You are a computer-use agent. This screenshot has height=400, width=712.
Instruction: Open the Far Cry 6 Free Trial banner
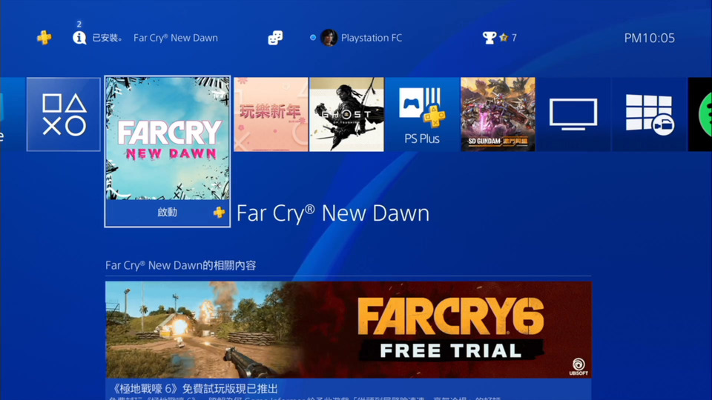coord(349,330)
